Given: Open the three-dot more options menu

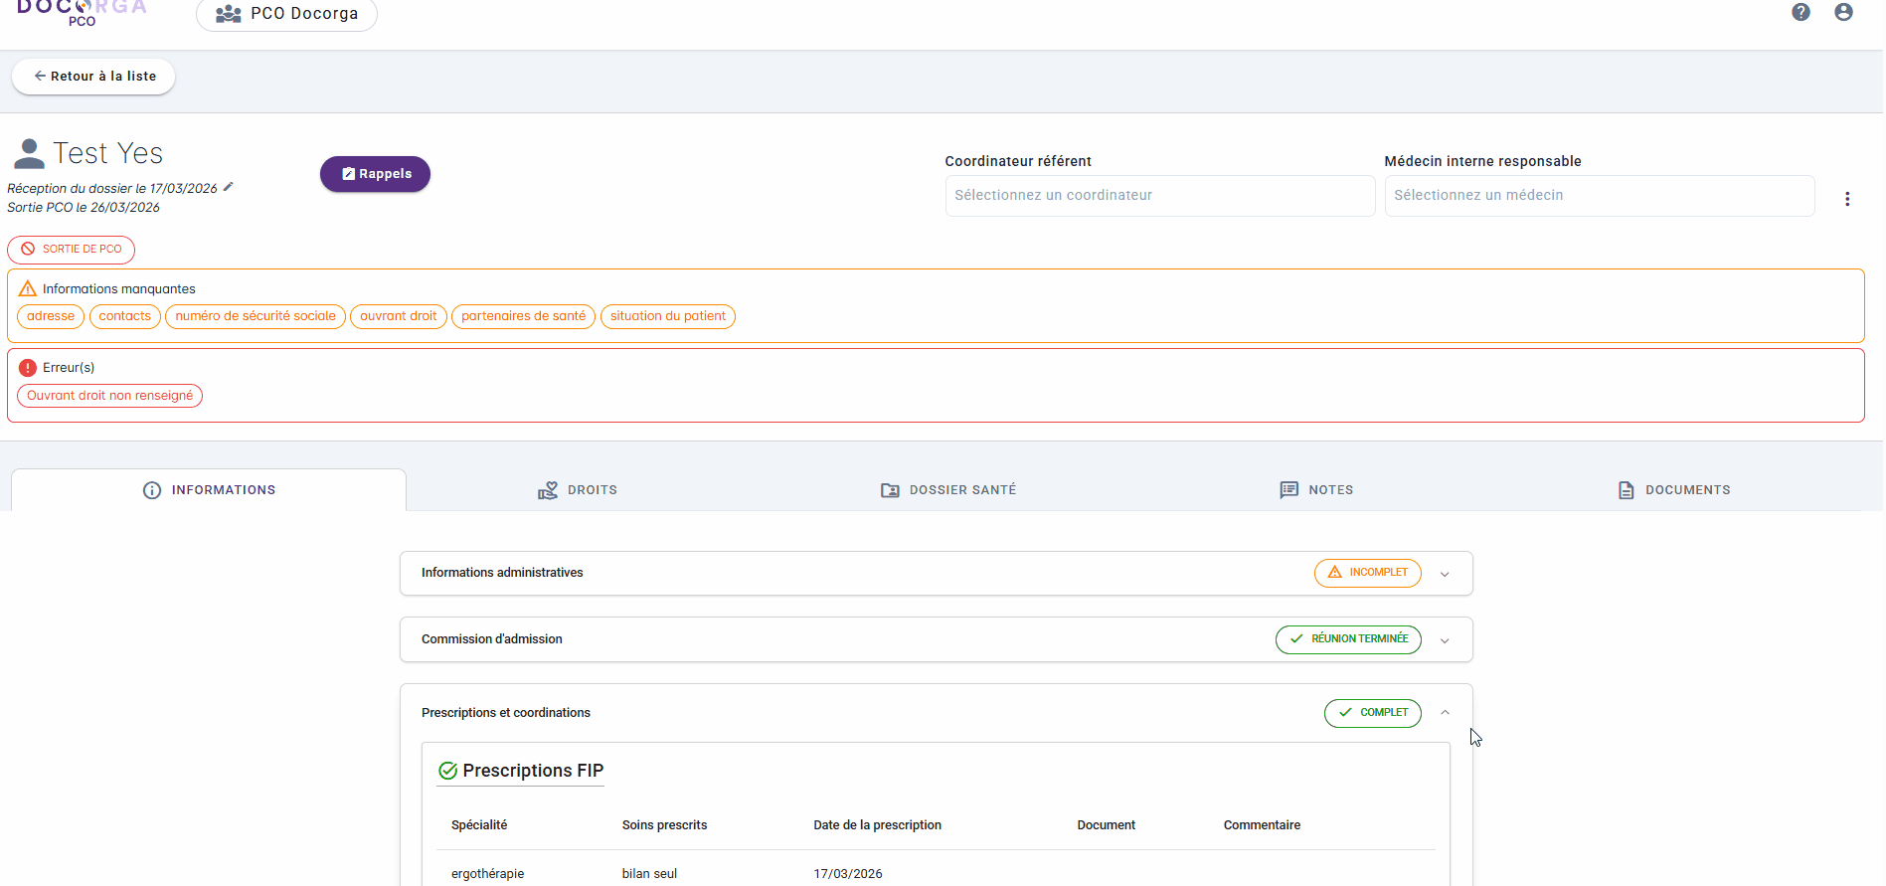Looking at the screenshot, I should coord(1847,199).
